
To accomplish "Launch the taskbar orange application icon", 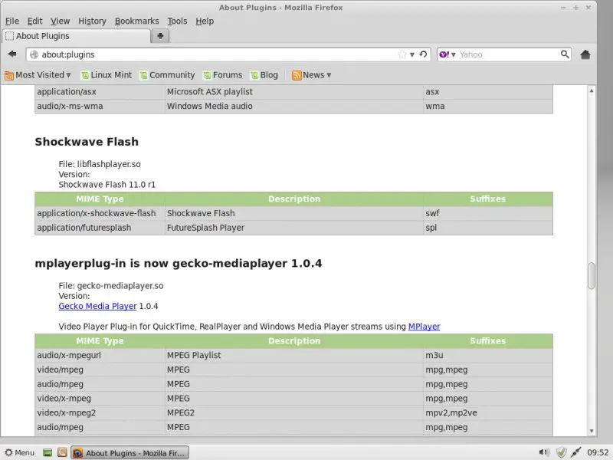I will (x=62, y=452).
